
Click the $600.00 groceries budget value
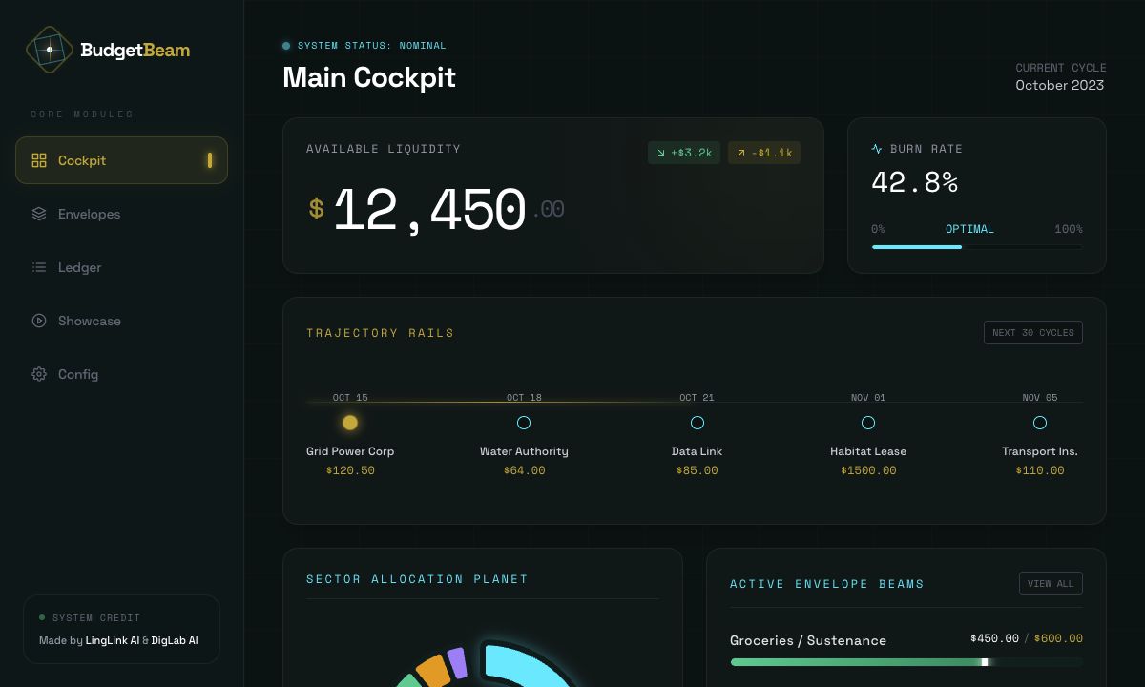click(1058, 638)
